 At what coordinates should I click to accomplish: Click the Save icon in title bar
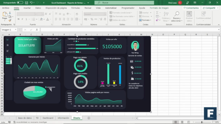(x=27, y=3)
